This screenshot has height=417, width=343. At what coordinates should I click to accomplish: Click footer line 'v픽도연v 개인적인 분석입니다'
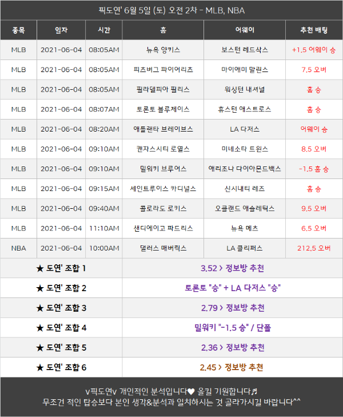click(171, 391)
